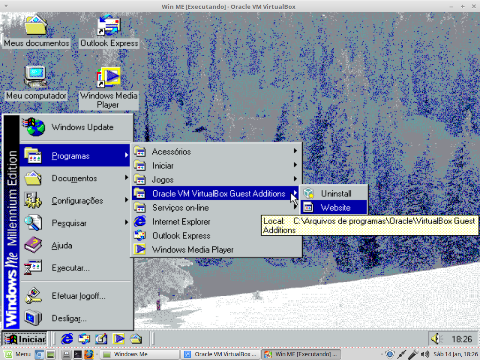Open Serviços on-line folder
Viewport: 480px width, 360px height.
click(x=217, y=208)
